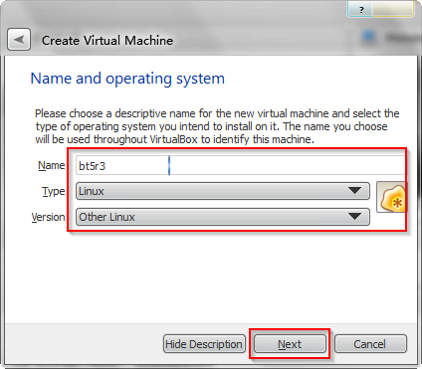Go back using the wizard back arrow
The width and height of the screenshot is (422, 369).
19,40
